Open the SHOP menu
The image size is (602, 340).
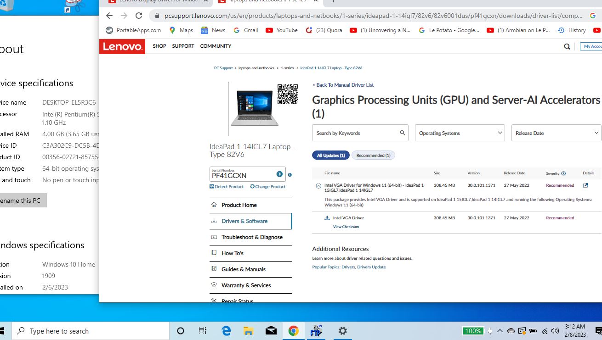coord(159,46)
